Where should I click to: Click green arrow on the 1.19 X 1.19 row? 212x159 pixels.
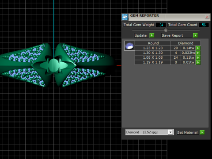198,62
